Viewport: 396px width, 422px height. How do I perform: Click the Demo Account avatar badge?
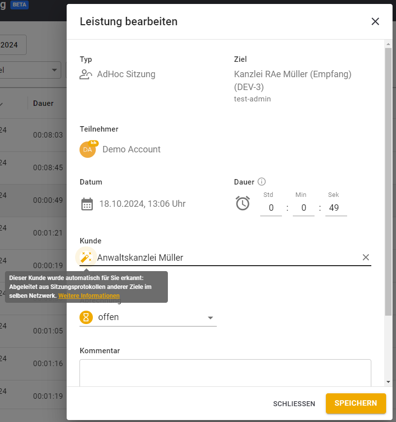click(x=87, y=149)
